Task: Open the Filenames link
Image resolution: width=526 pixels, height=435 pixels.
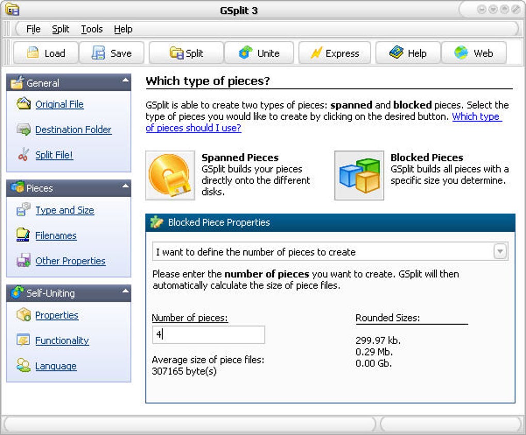Action: 56,236
